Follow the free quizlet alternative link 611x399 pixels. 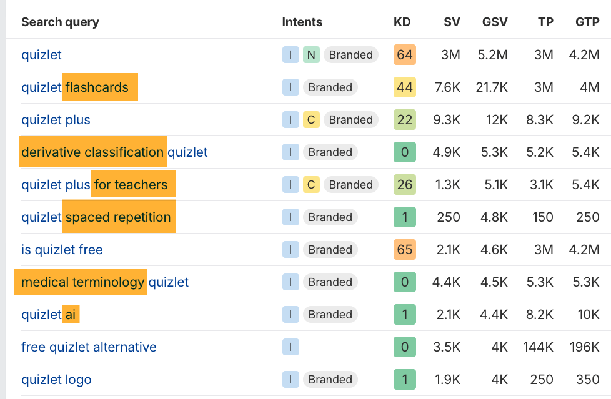point(89,347)
